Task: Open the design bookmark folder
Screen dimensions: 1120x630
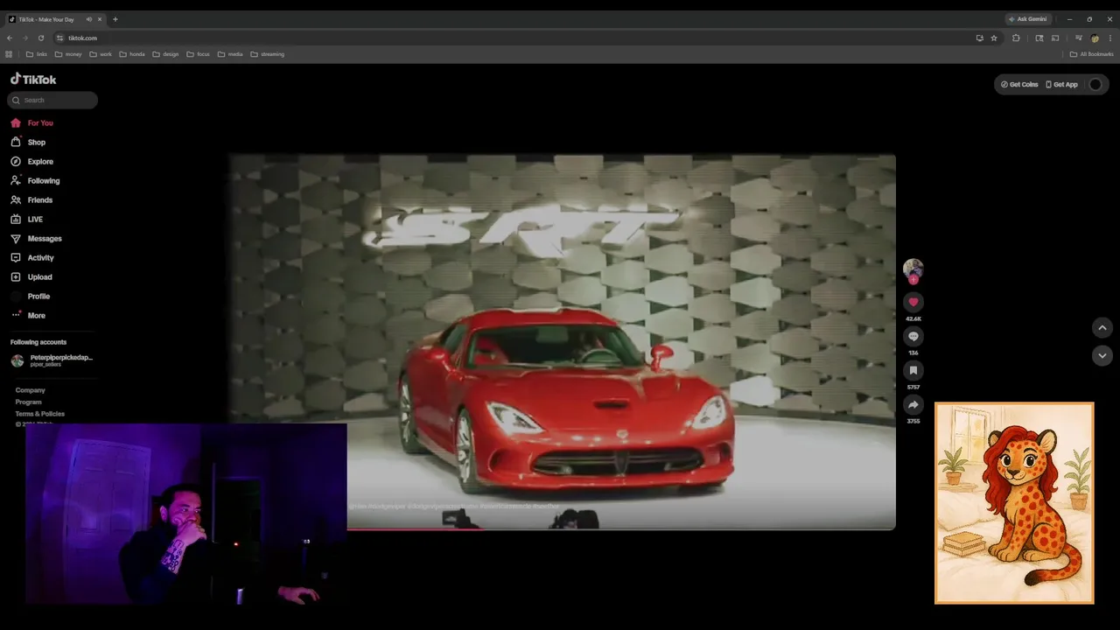Action: click(165, 54)
